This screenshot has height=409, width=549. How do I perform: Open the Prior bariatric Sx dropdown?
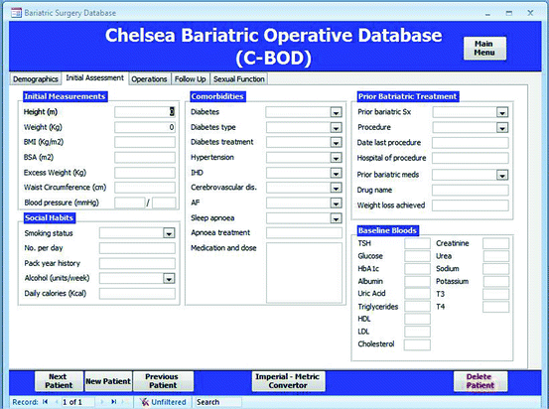(x=502, y=112)
